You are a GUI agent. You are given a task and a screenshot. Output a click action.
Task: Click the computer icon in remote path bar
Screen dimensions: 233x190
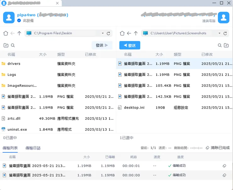tap(145, 33)
